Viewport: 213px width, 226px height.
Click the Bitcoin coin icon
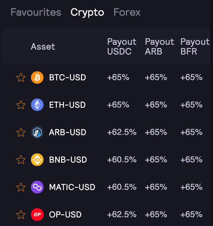pyautogui.click(x=37, y=78)
